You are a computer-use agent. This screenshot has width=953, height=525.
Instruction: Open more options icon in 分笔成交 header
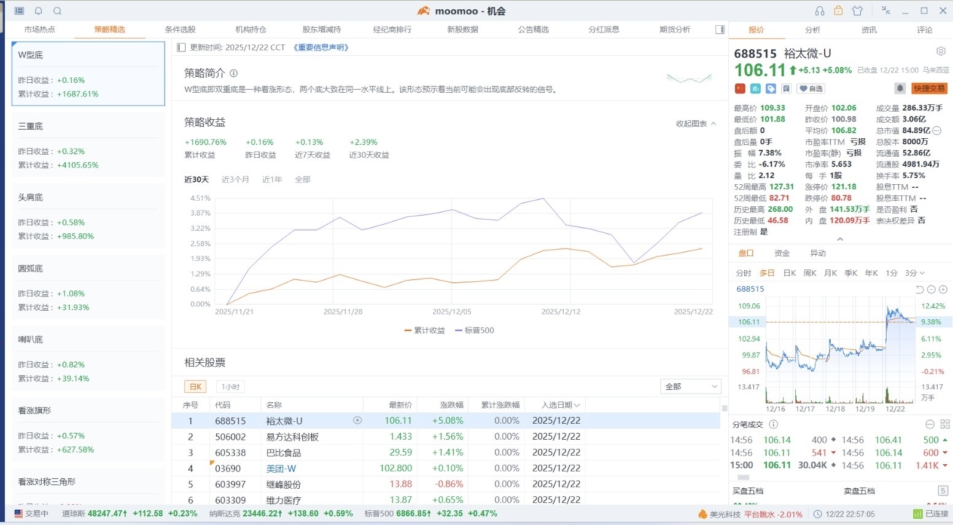click(930, 424)
